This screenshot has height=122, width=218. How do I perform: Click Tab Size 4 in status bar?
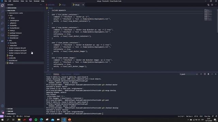pos(189,116)
